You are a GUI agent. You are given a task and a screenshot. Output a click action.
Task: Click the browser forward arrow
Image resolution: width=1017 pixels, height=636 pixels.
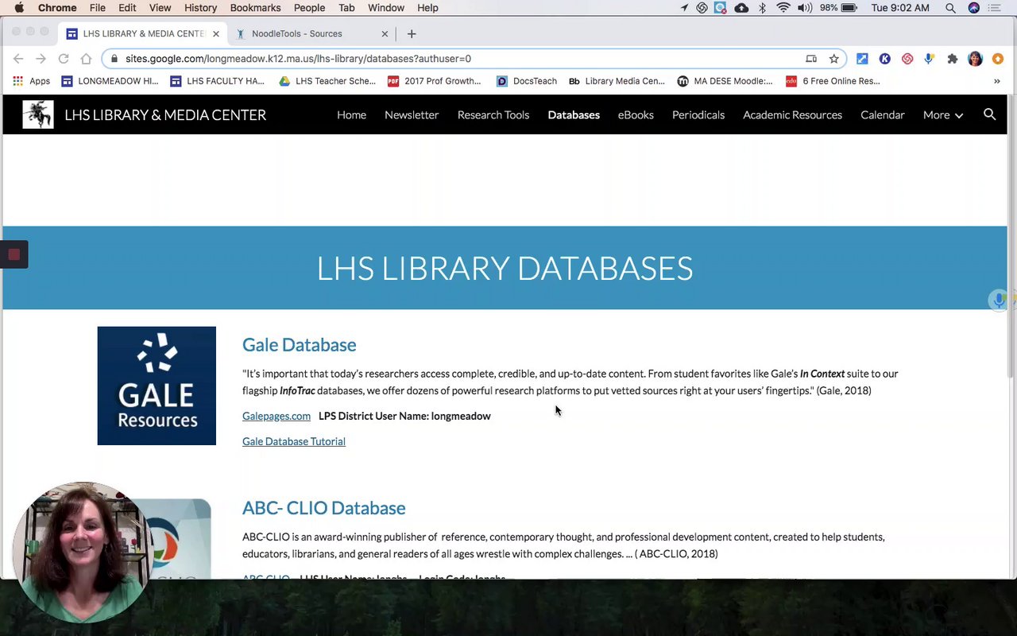41,59
